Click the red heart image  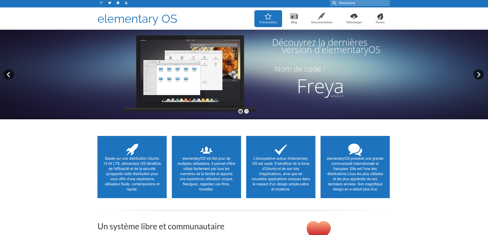[x=319, y=228]
